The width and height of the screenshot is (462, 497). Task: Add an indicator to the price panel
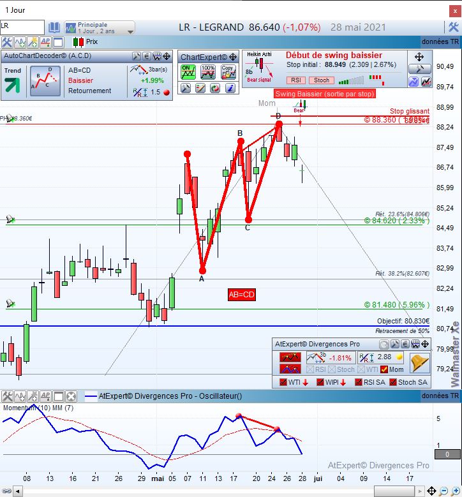pos(20,42)
